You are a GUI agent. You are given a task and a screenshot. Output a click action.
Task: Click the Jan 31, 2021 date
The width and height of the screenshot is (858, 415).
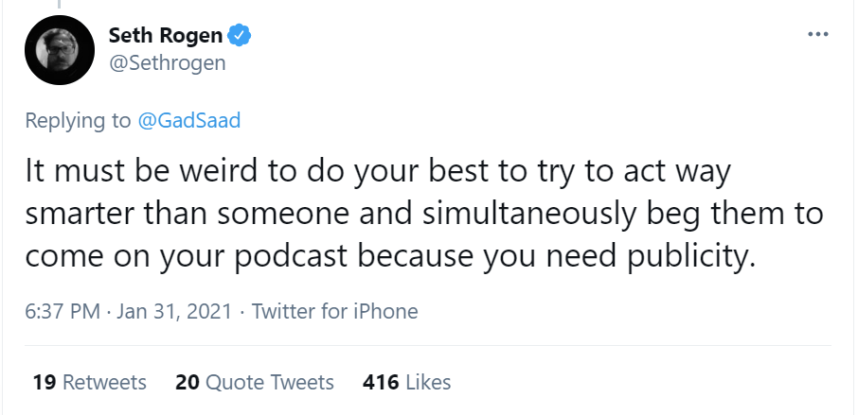pos(175,311)
